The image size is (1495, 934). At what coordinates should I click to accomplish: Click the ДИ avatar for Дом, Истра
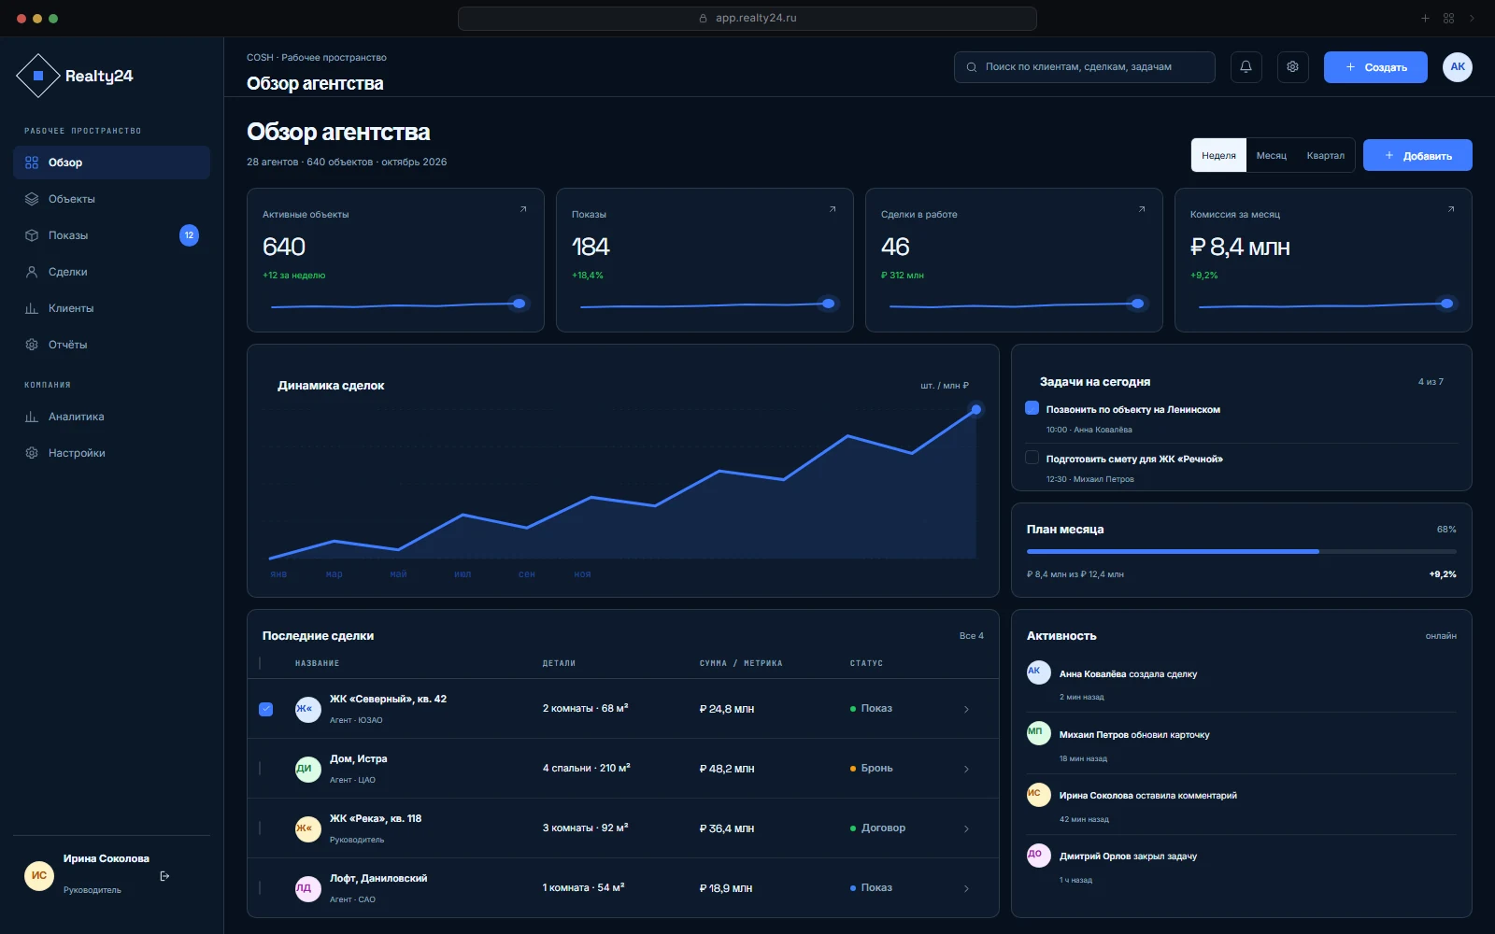[307, 769]
